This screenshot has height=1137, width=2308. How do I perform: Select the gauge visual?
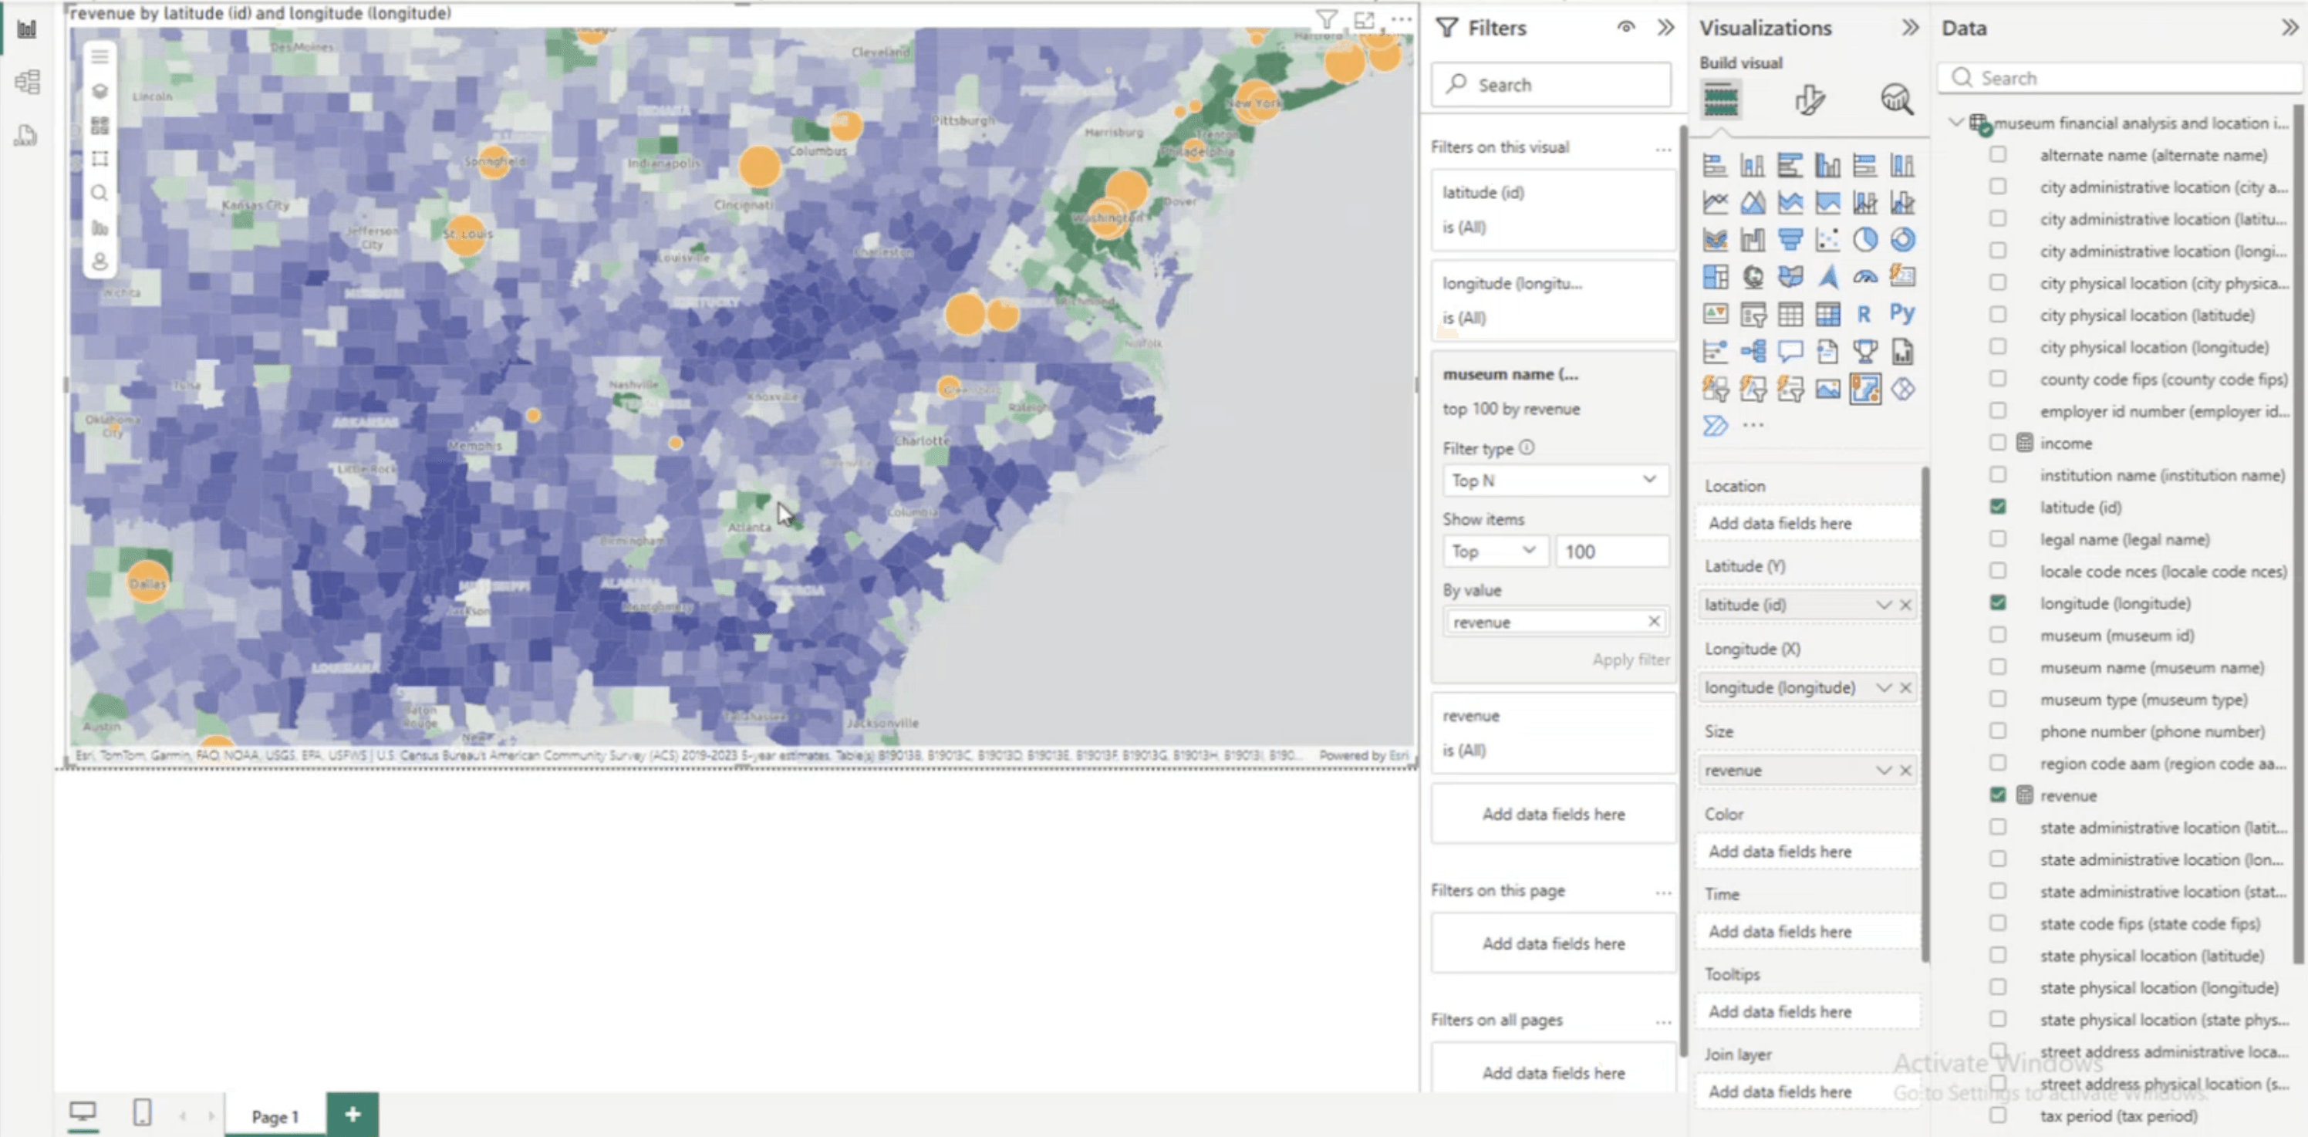click(1866, 278)
